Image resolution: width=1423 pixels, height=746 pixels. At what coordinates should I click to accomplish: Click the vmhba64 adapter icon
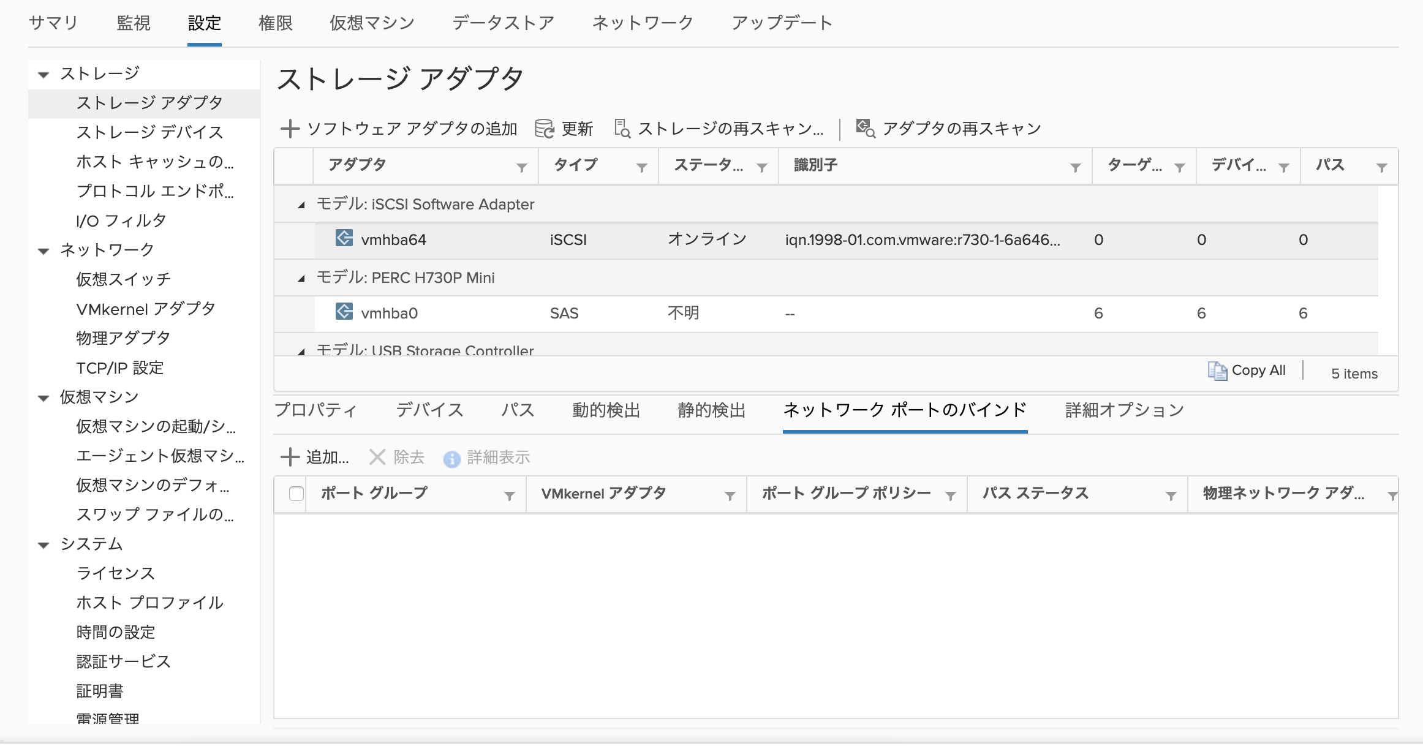point(344,238)
